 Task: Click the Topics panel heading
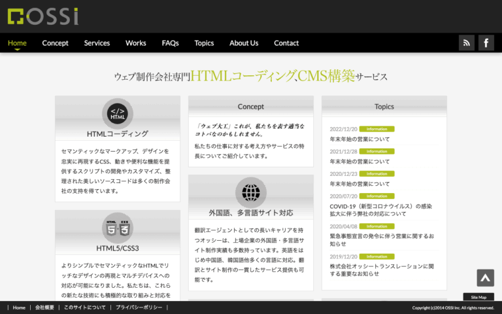tap(384, 107)
